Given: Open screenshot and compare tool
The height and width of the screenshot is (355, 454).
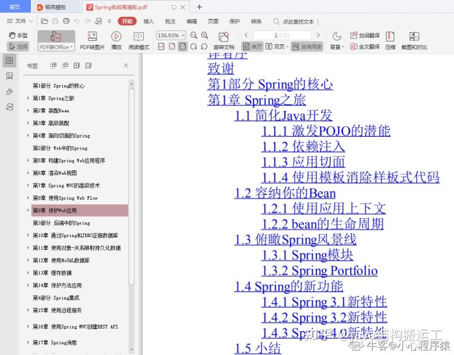Looking at the screenshot, I should [414, 41].
